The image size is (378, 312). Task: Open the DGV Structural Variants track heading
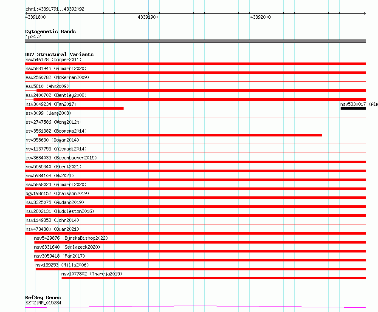(59, 54)
